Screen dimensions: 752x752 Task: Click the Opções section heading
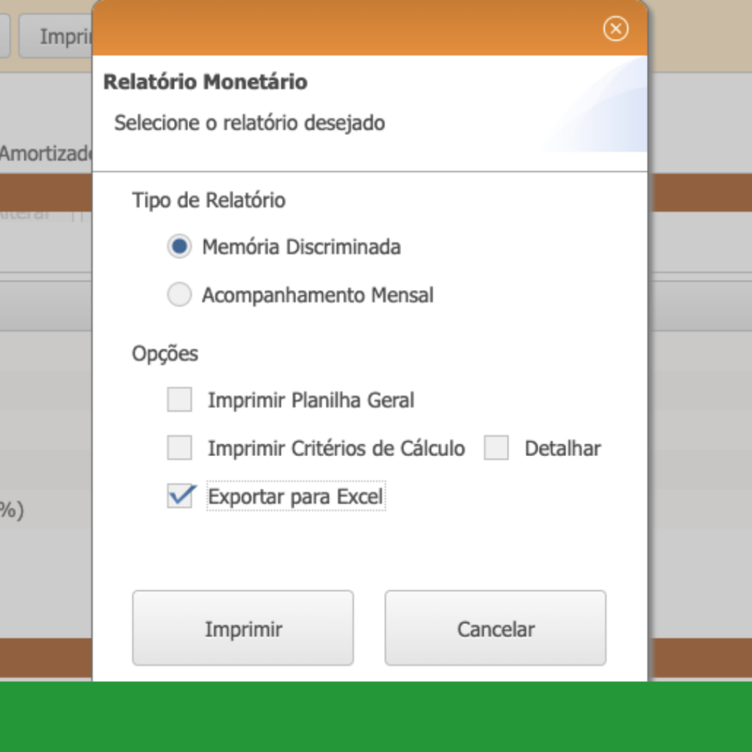[x=165, y=354]
